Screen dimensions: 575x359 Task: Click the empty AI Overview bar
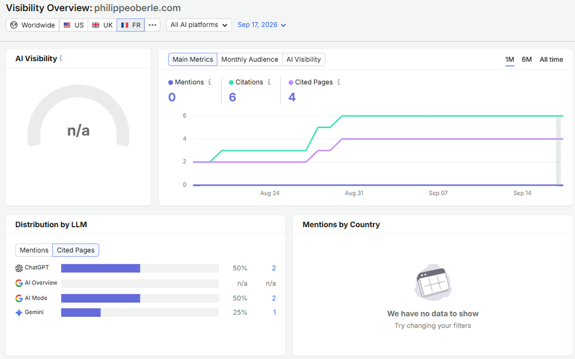coord(140,283)
